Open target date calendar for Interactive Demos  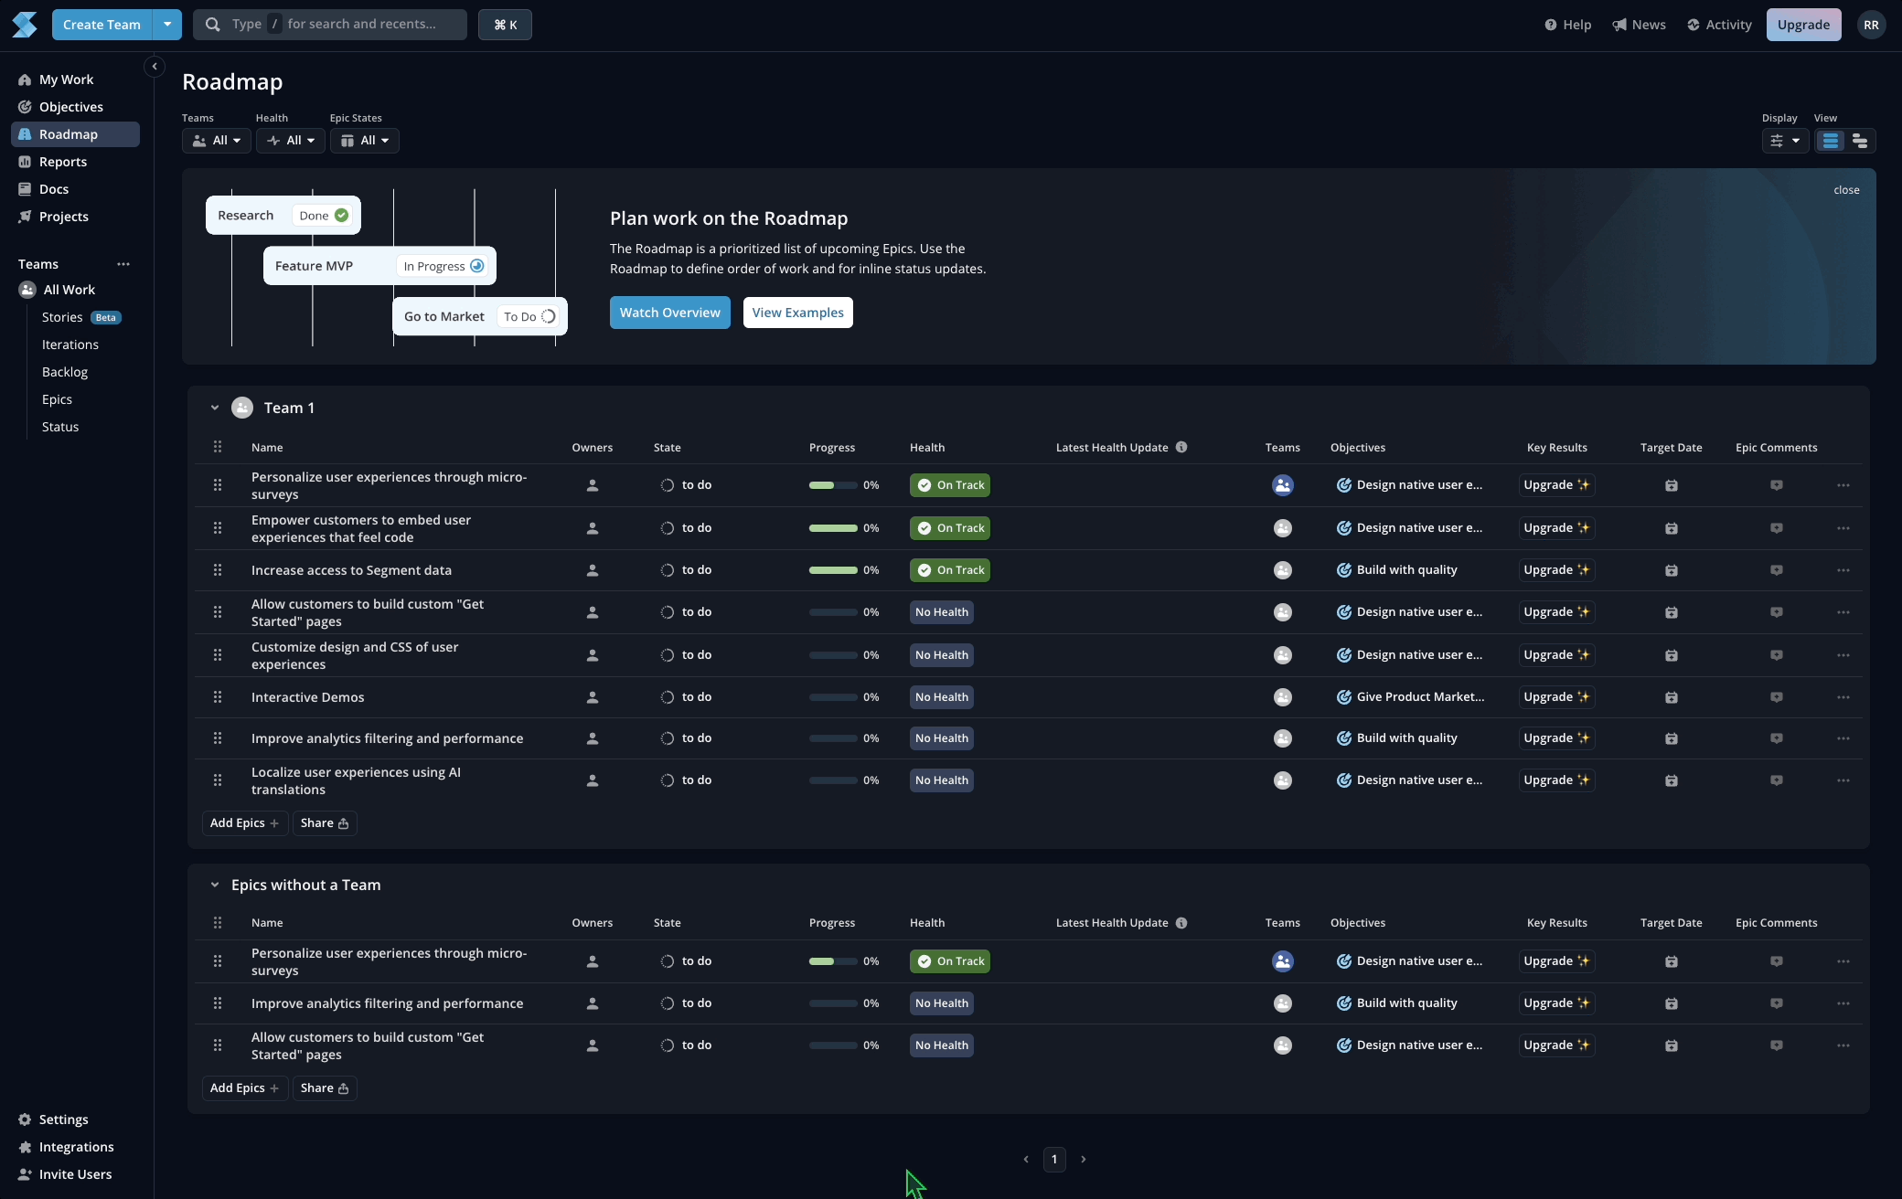click(1671, 697)
